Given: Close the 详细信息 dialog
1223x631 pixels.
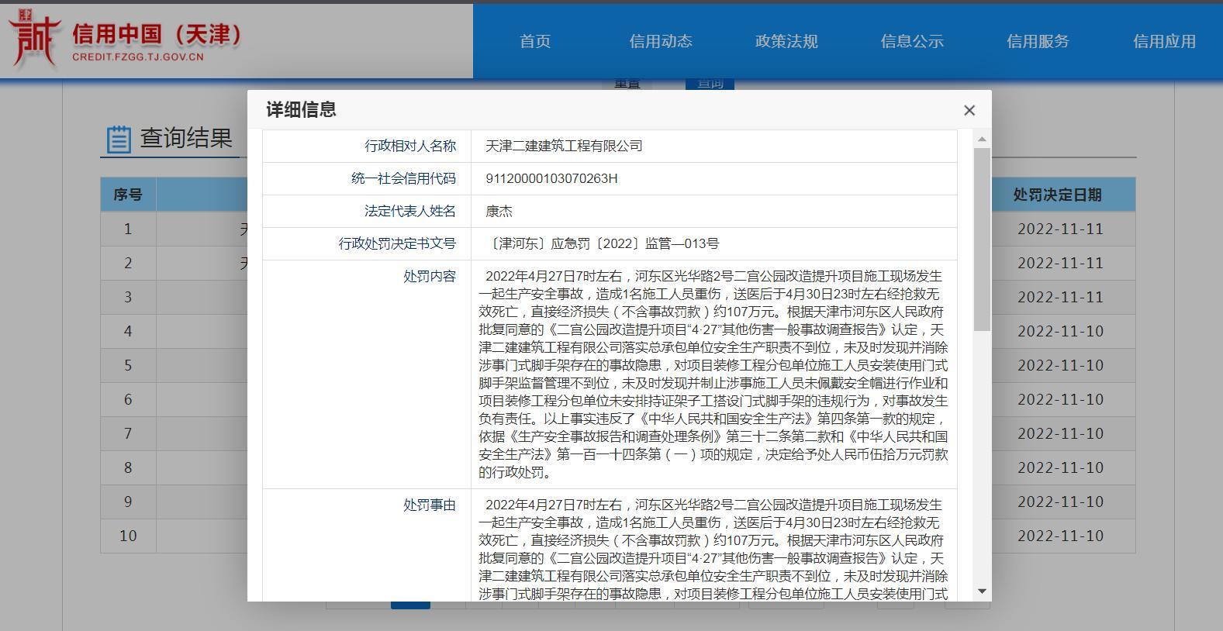Looking at the screenshot, I should 969,111.
